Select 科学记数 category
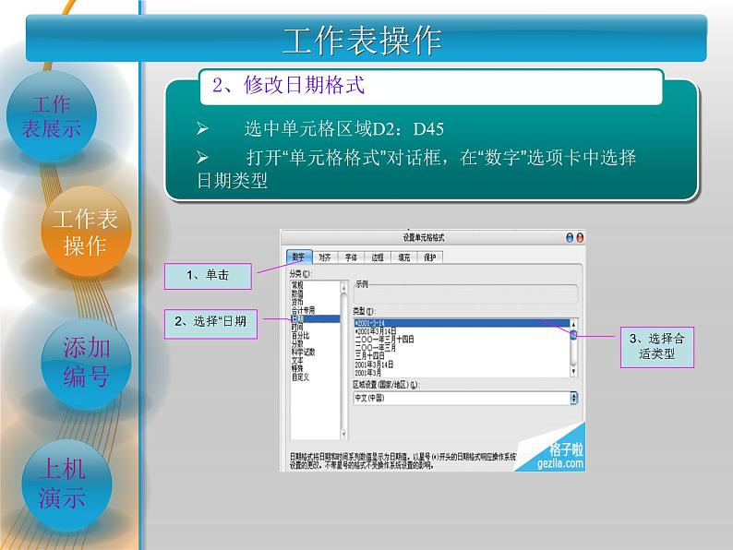Image resolution: width=733 pixels, height=550 pixels. pyautogui.click(x=303, y=353)
